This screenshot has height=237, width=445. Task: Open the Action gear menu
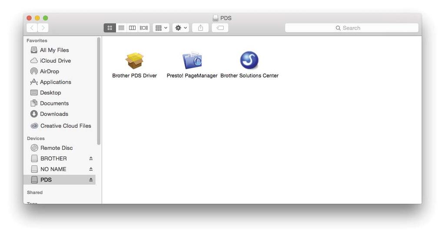[181, 28]
